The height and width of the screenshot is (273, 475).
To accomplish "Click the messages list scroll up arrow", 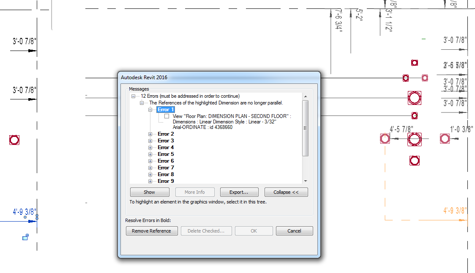I will [306, 96].
